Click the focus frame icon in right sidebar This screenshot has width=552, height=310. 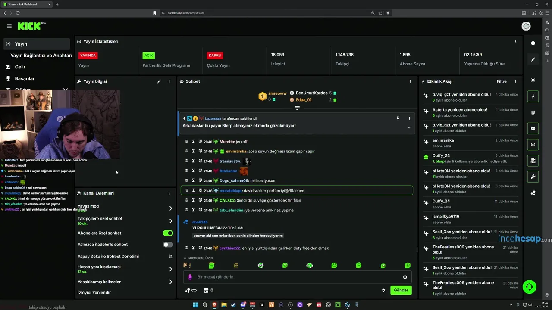[x=533, y=81]
